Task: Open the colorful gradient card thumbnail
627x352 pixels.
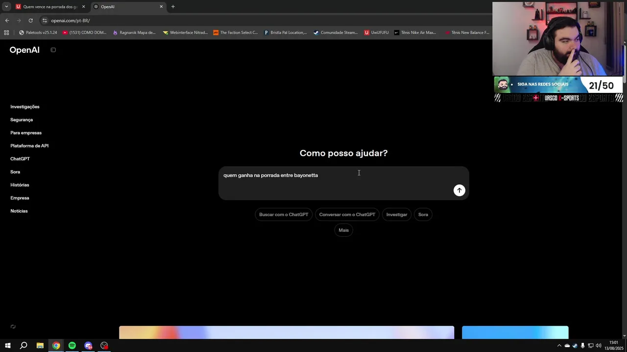Action: click(x=287, y=332)
